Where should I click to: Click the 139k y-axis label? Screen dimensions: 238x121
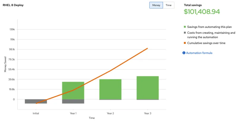point(12,29)
